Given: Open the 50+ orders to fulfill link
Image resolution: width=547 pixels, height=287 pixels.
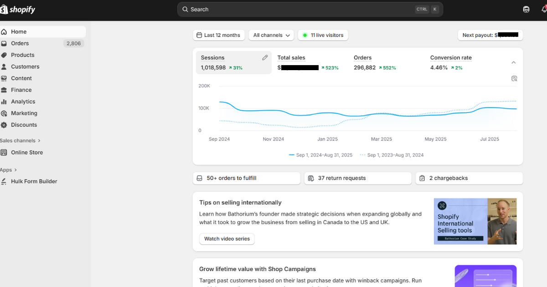Looking at the screenshot, I should (x=247, y=178).
